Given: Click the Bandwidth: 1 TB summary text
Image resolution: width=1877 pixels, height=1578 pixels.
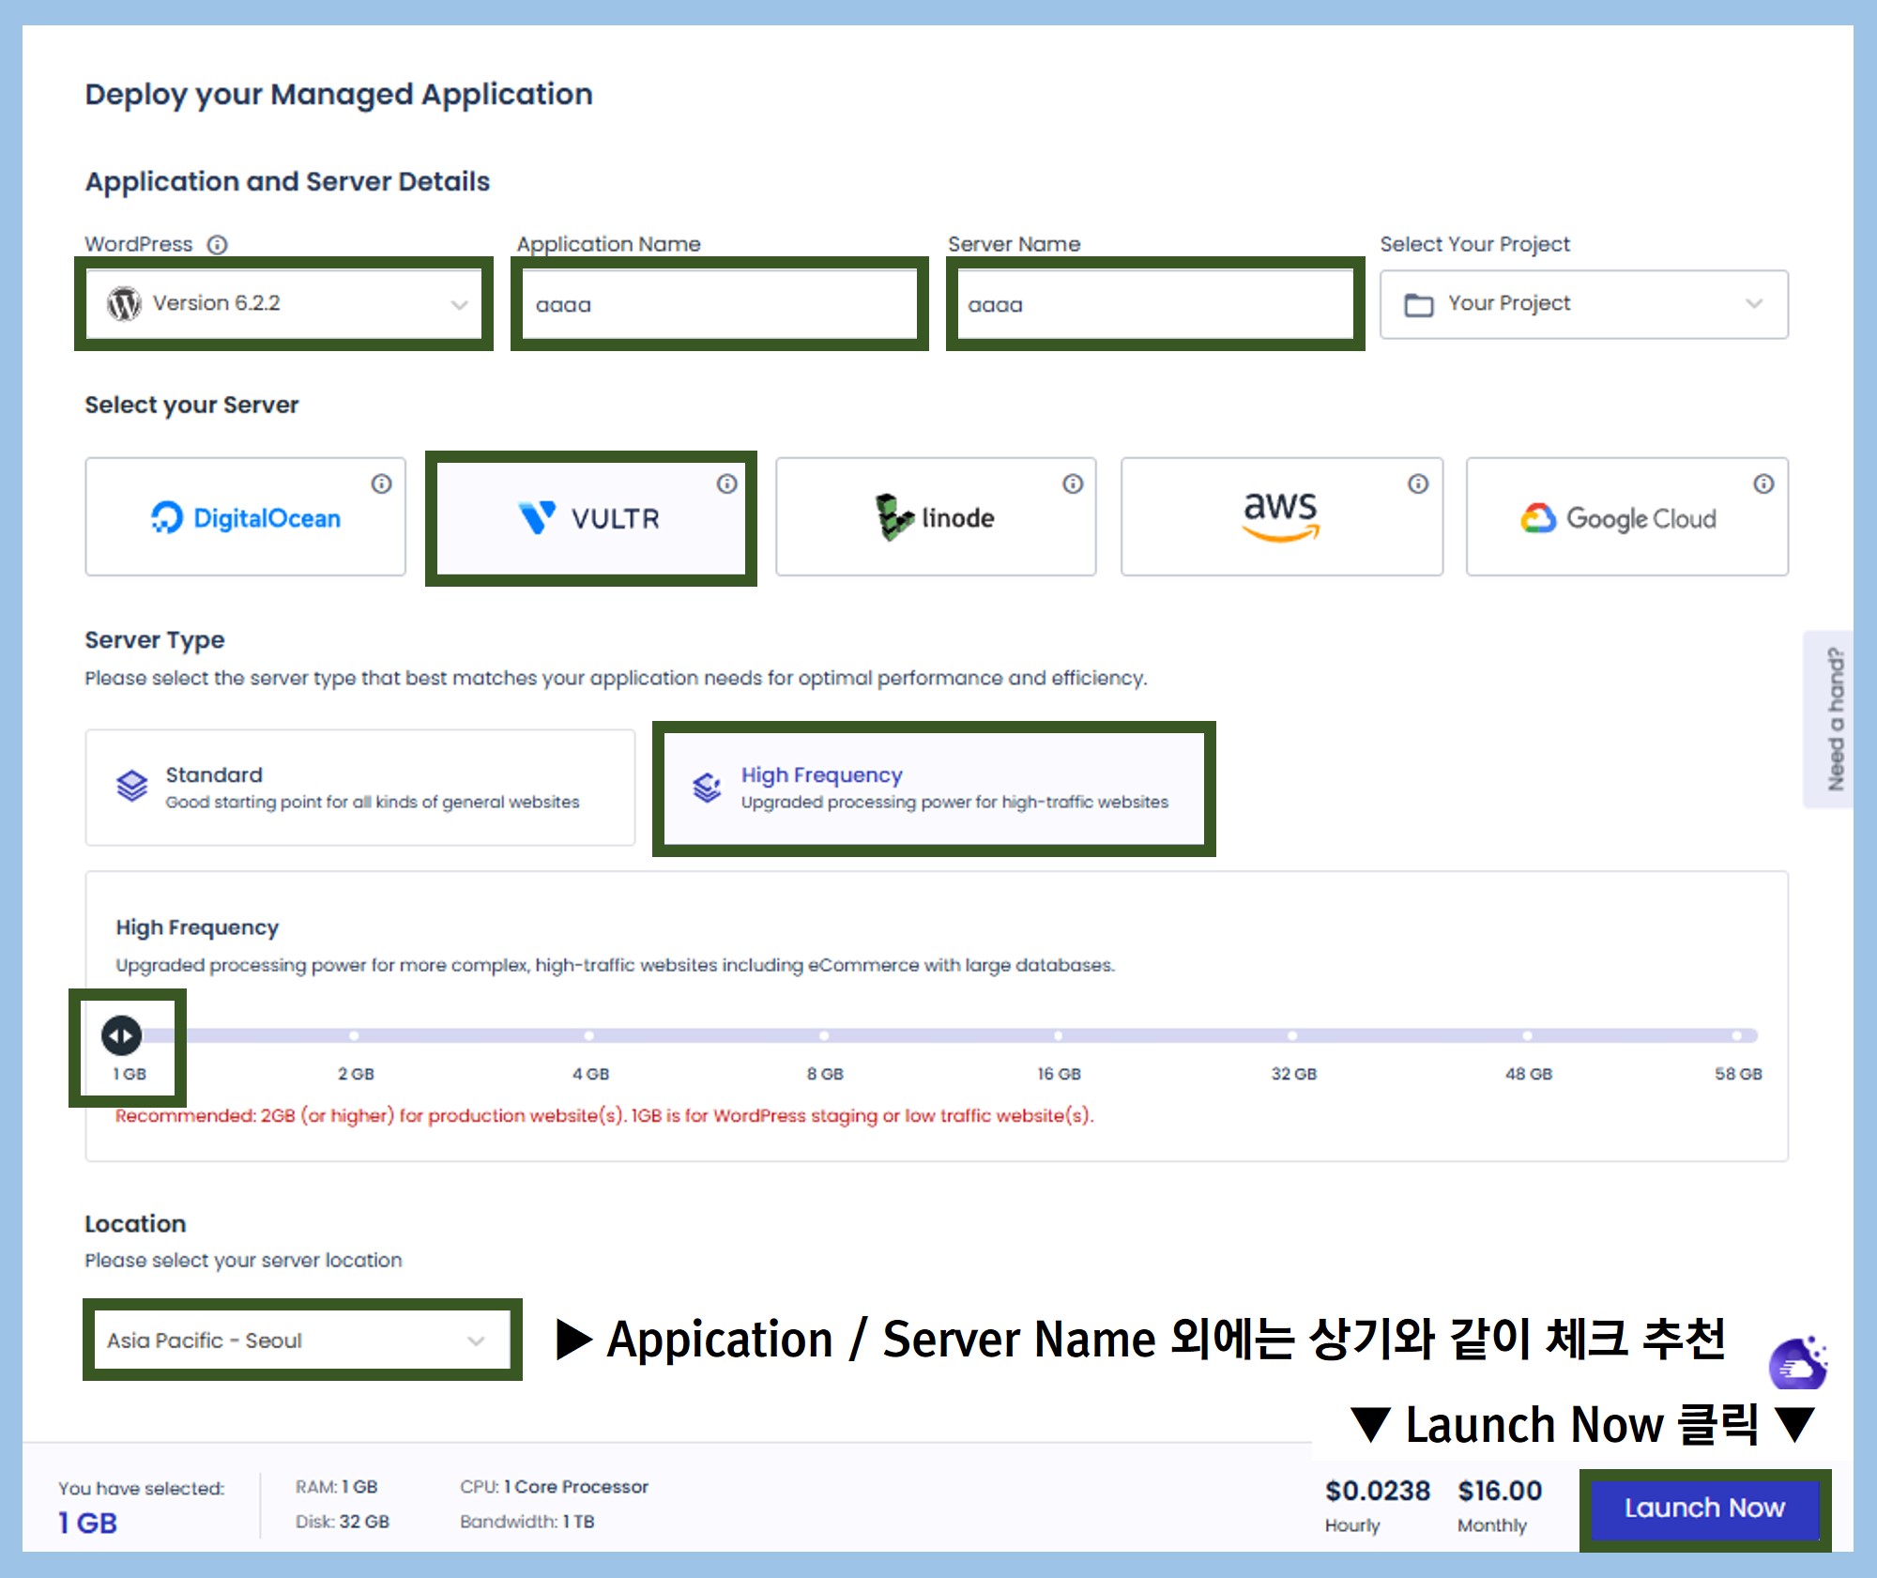Looking at the screenshot, I should click(x=527, y=1522).
